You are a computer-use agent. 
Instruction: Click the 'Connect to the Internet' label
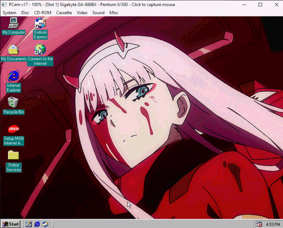[40, 61]
